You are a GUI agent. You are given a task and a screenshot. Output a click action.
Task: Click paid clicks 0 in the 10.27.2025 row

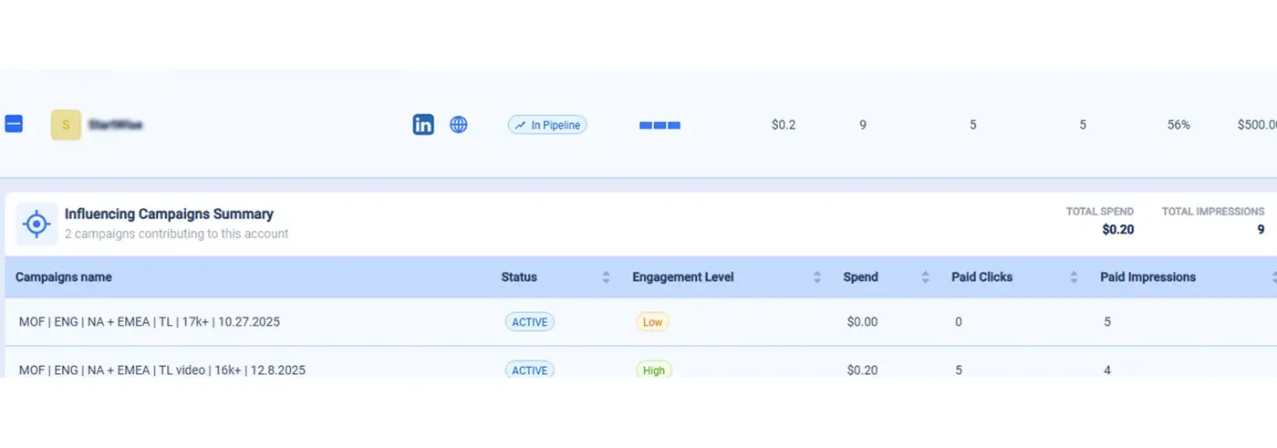coord(959,322)
